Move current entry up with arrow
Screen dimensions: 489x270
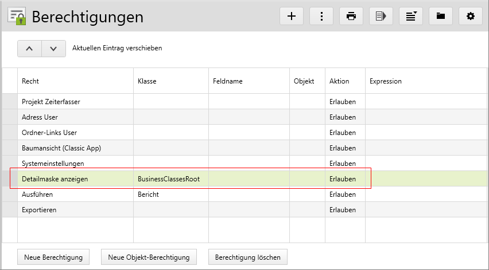click(30, 49)
